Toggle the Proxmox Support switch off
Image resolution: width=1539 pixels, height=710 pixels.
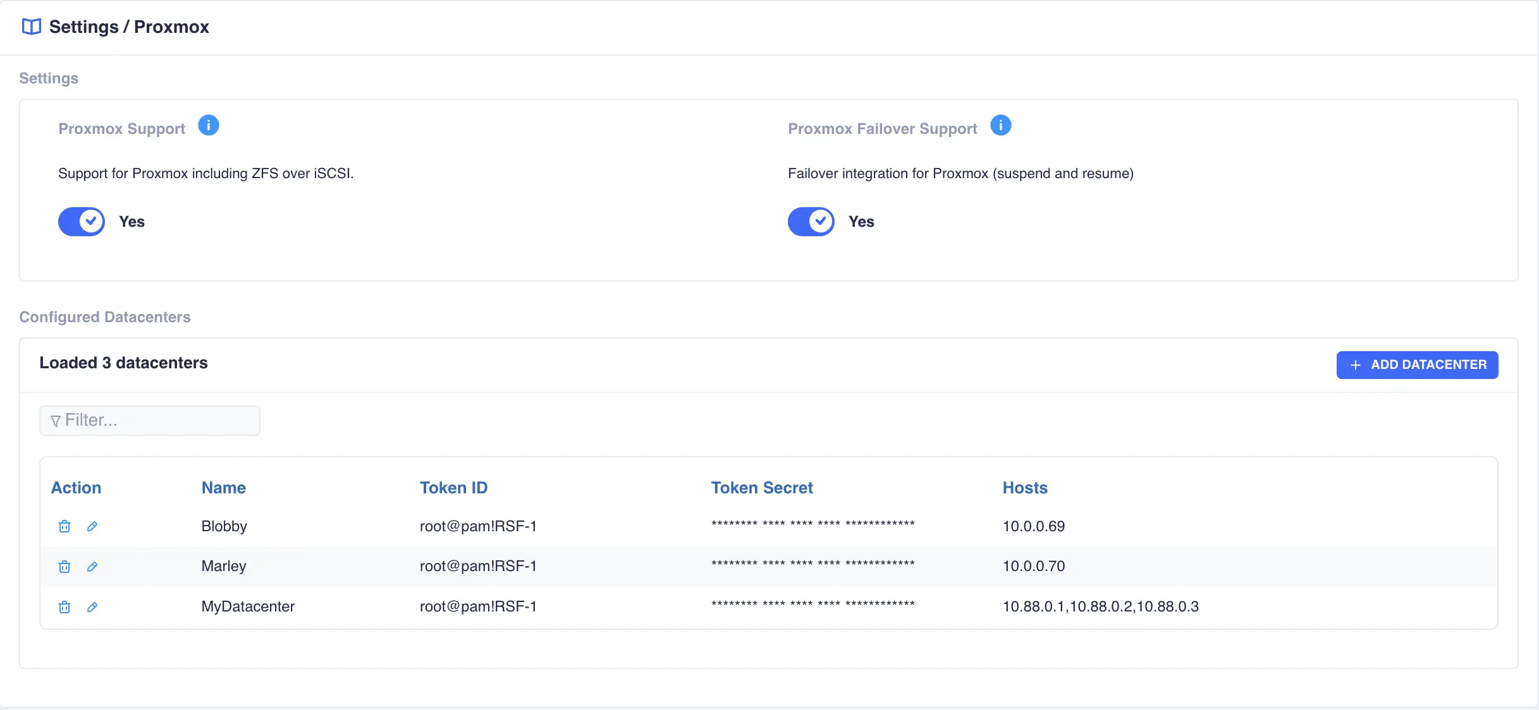(82, 222)
